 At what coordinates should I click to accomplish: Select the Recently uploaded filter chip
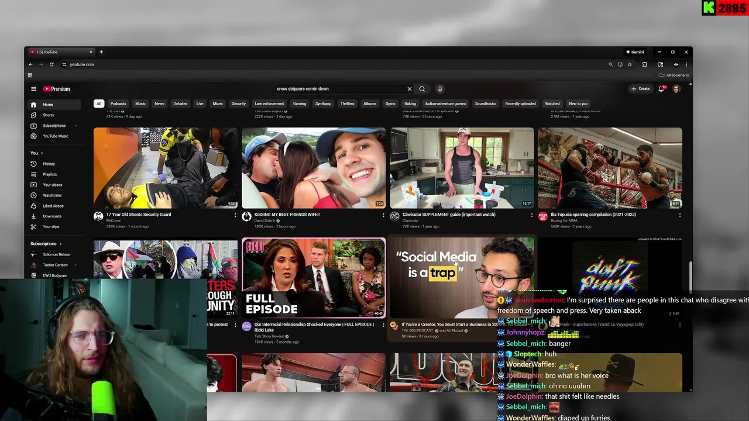[520, 103]
